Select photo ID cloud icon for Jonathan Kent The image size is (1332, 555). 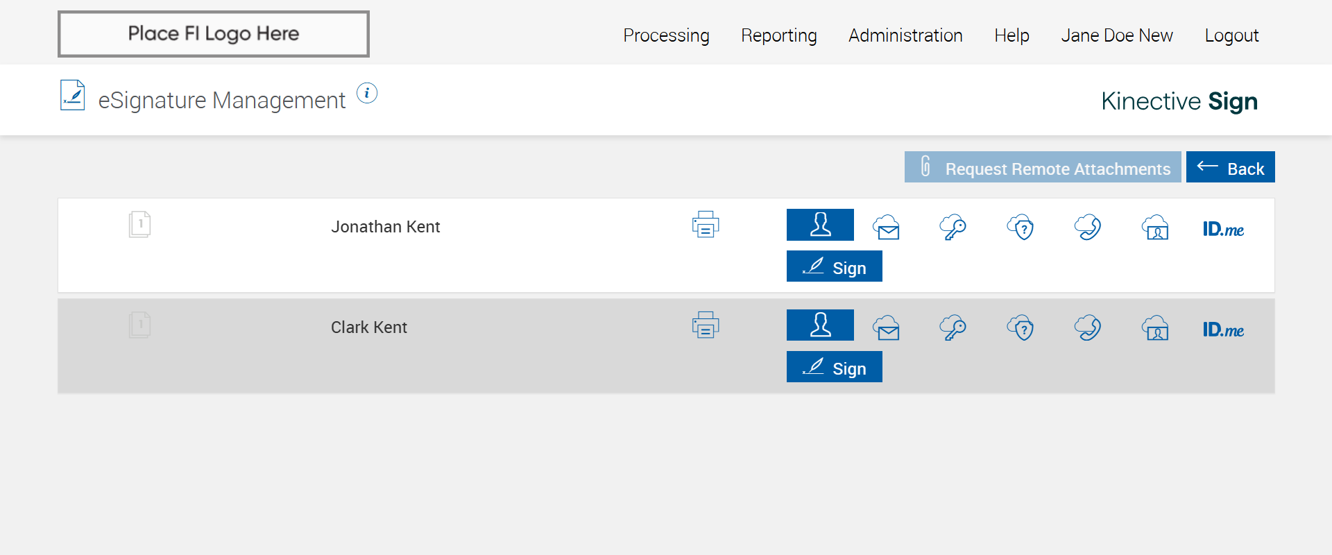[1156, 227]
